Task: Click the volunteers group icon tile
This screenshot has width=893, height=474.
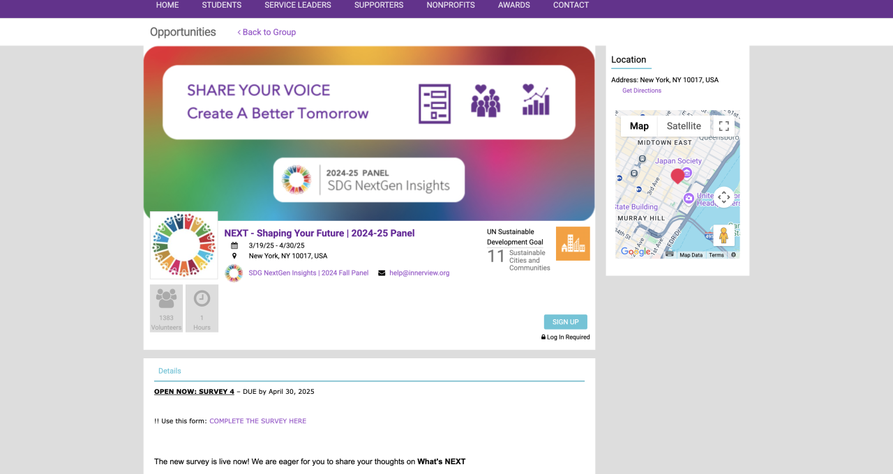Action: 166,308
